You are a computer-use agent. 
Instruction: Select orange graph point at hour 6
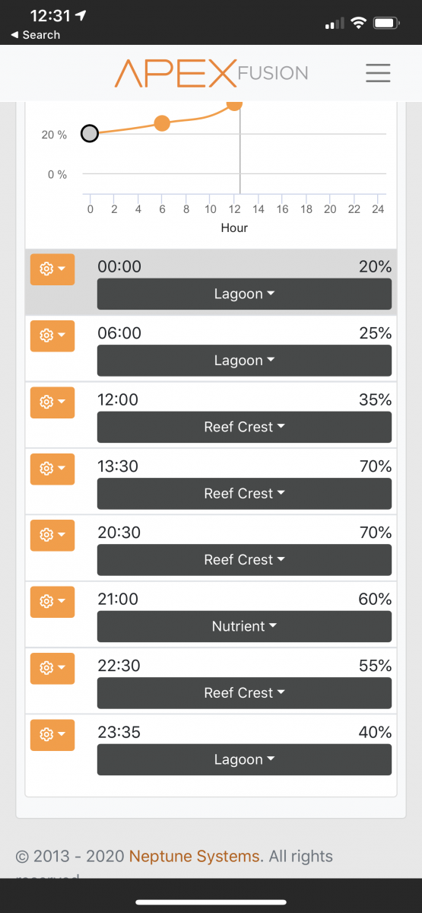[x=162, y=123]
